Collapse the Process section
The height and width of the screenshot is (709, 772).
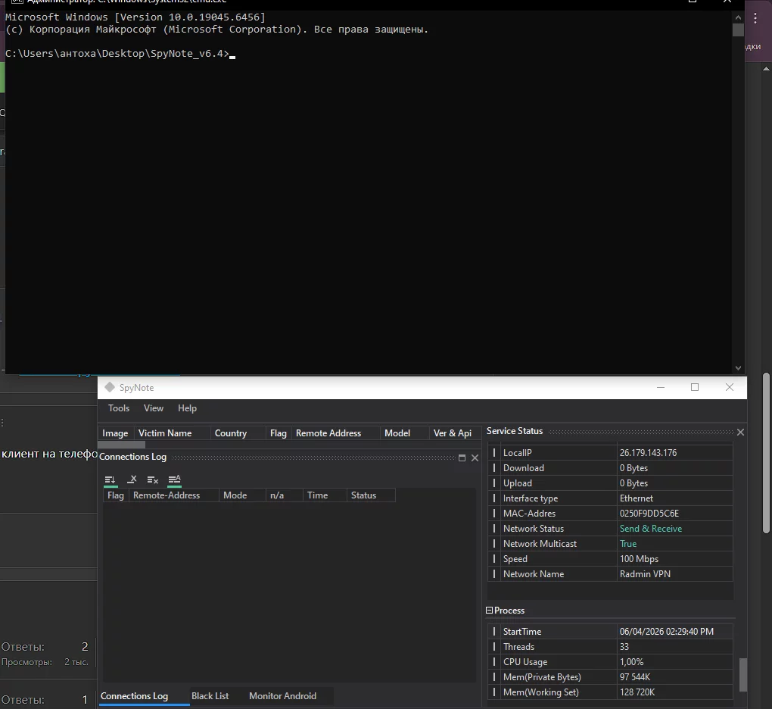tap(490, 611)
